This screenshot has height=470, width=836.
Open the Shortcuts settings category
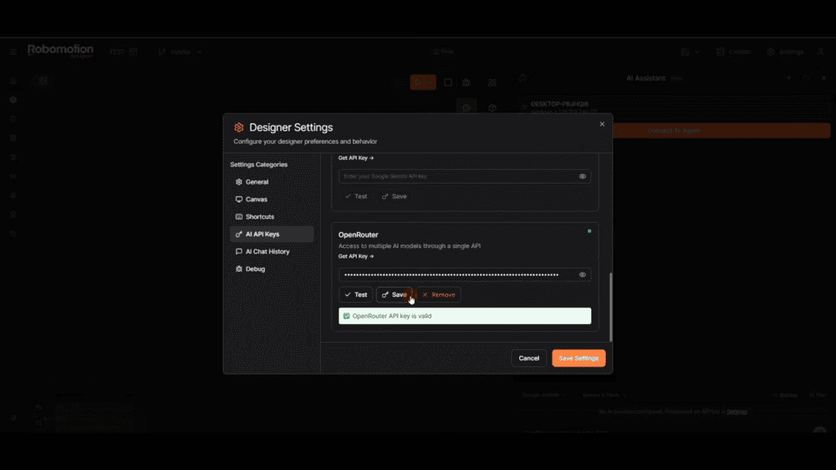point(271,217)
